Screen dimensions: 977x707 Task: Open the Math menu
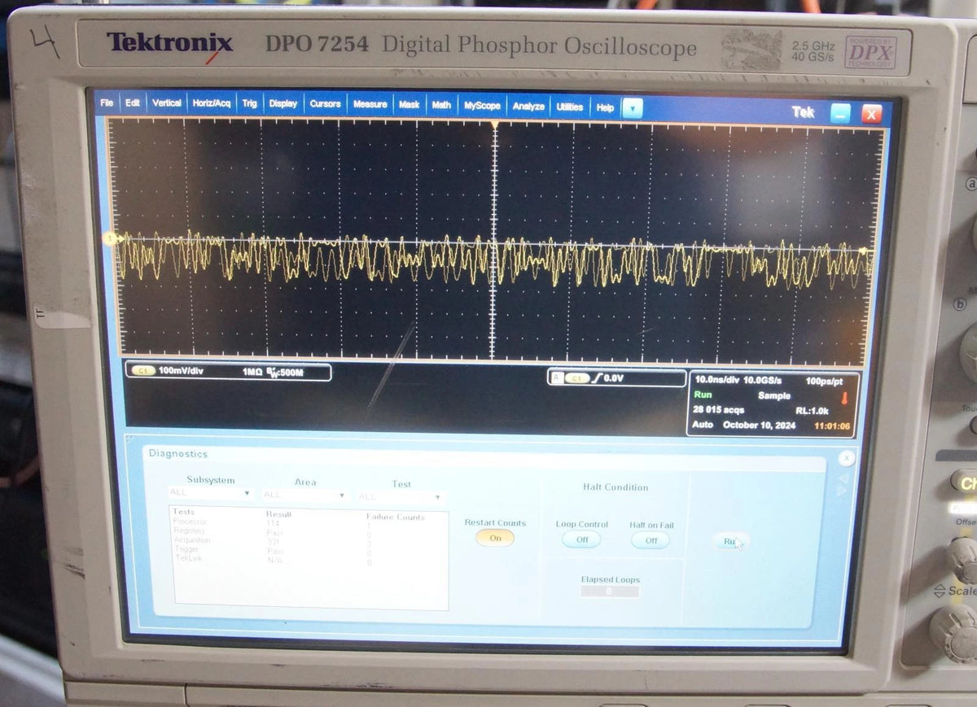click(441, 105)
